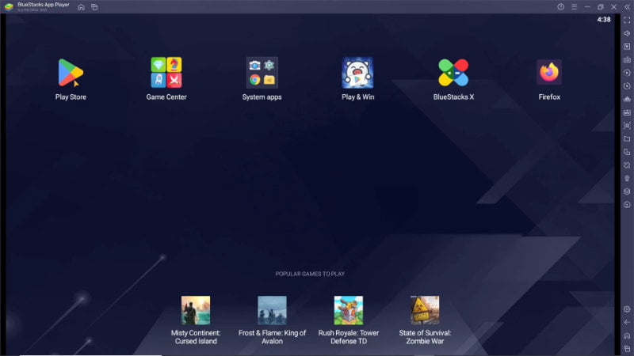Screen dimensions: 634x356
Task: Select Misty Continent: Cursed Island game
Action: [196, 310]
